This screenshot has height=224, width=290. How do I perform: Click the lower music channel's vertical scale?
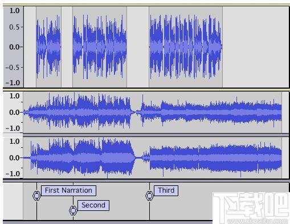13,157
